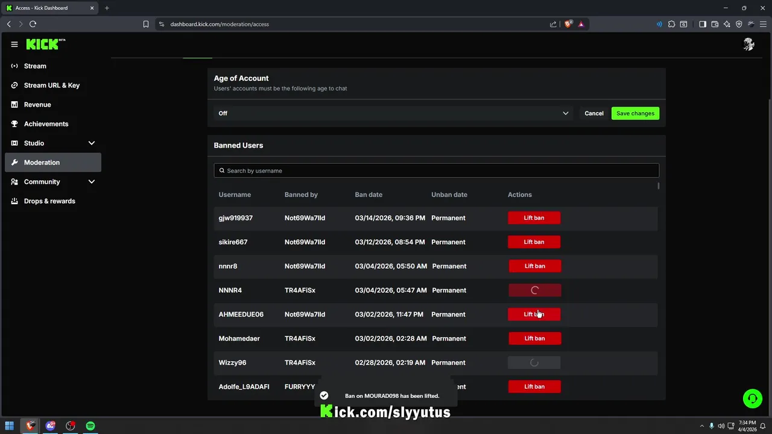Open Brave VPN shield icon

(x=739, y=24)
